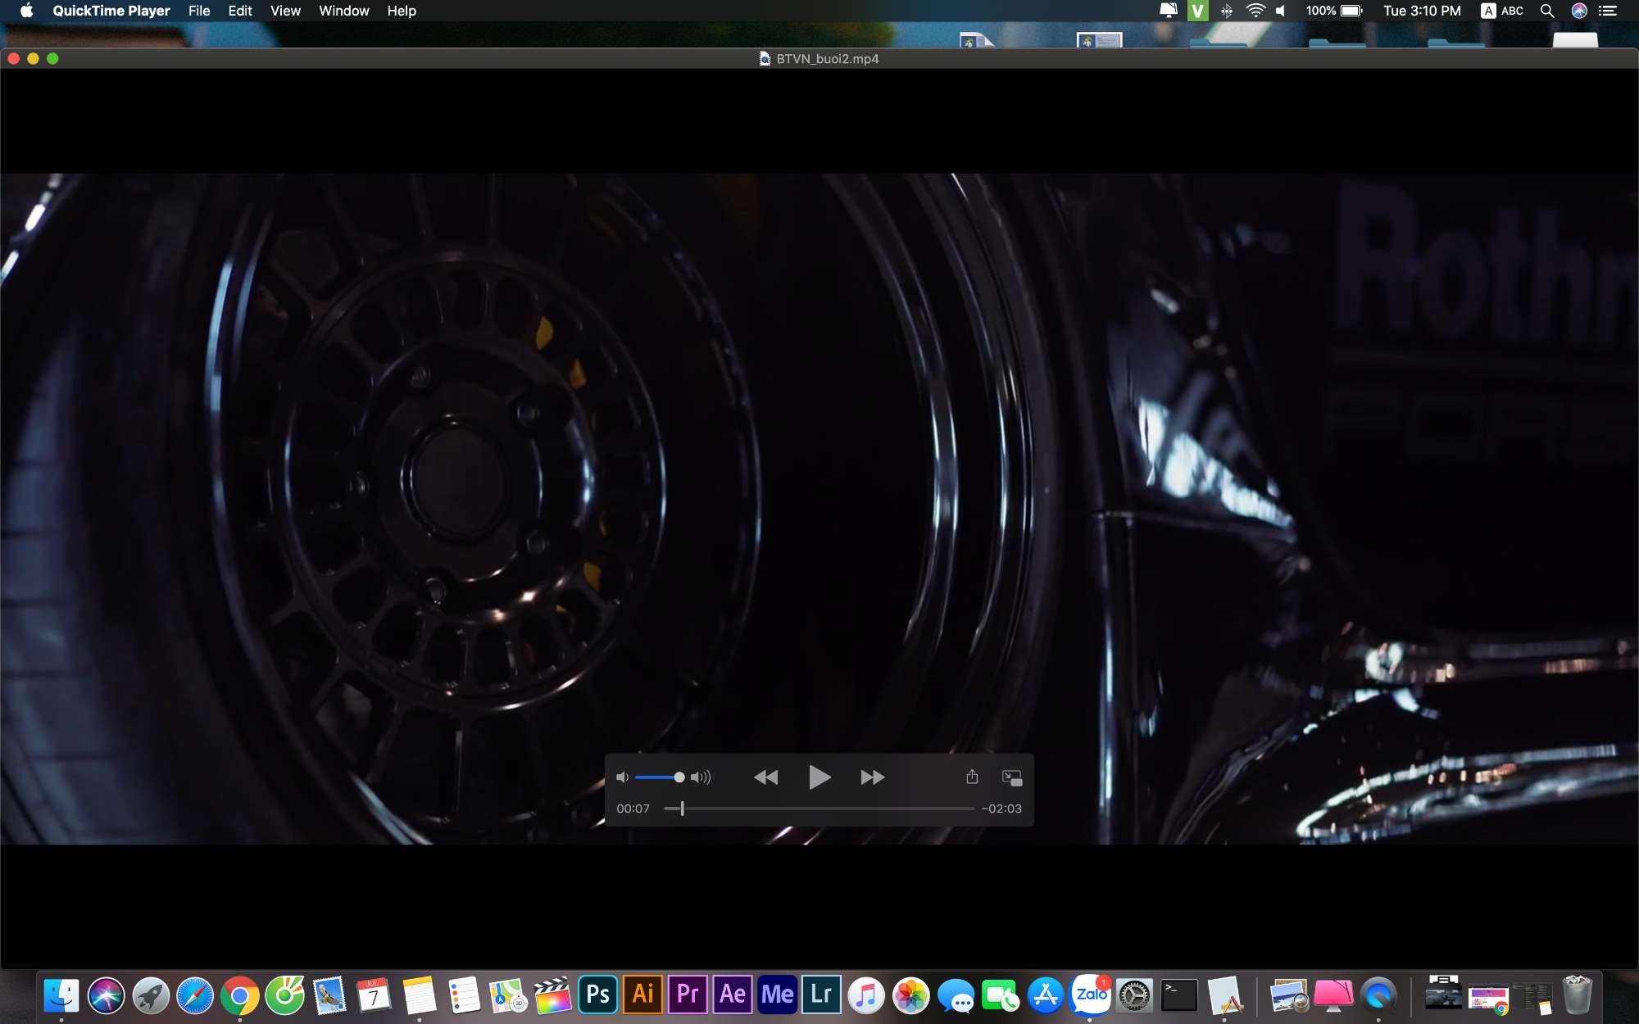
Task: Enable picture-in-picture mode
Action: [x=1012, y=777]
